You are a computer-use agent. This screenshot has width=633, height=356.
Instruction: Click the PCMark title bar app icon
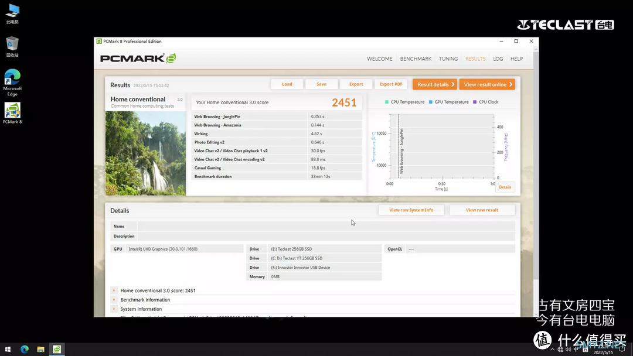99,41
